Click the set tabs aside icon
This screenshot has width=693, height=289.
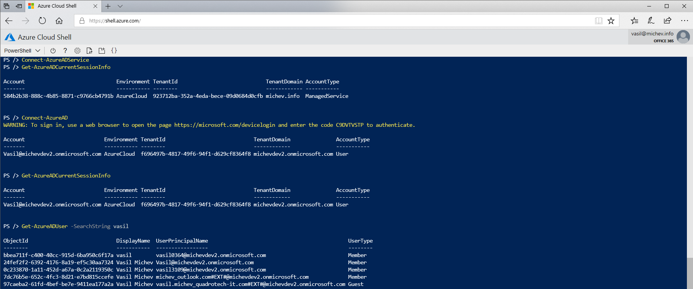(x=19, y=6)
